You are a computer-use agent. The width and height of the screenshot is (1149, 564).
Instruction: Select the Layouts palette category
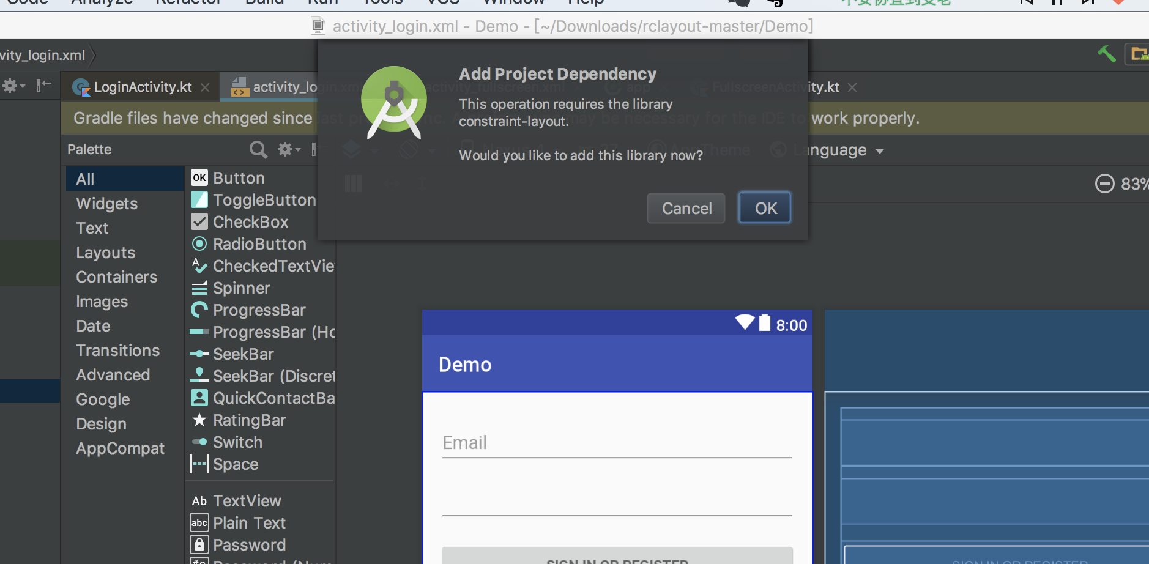click(x=125, y=252)
